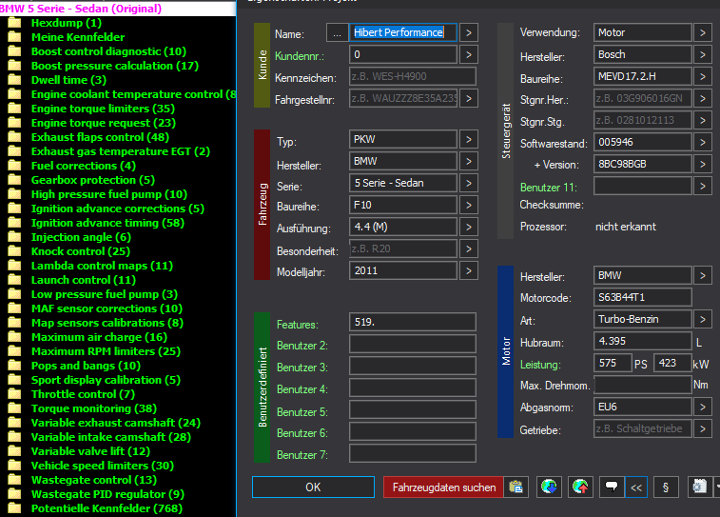Select Boost control diagnostic (10) folder
720x517 pixels.
pos(108,51)
